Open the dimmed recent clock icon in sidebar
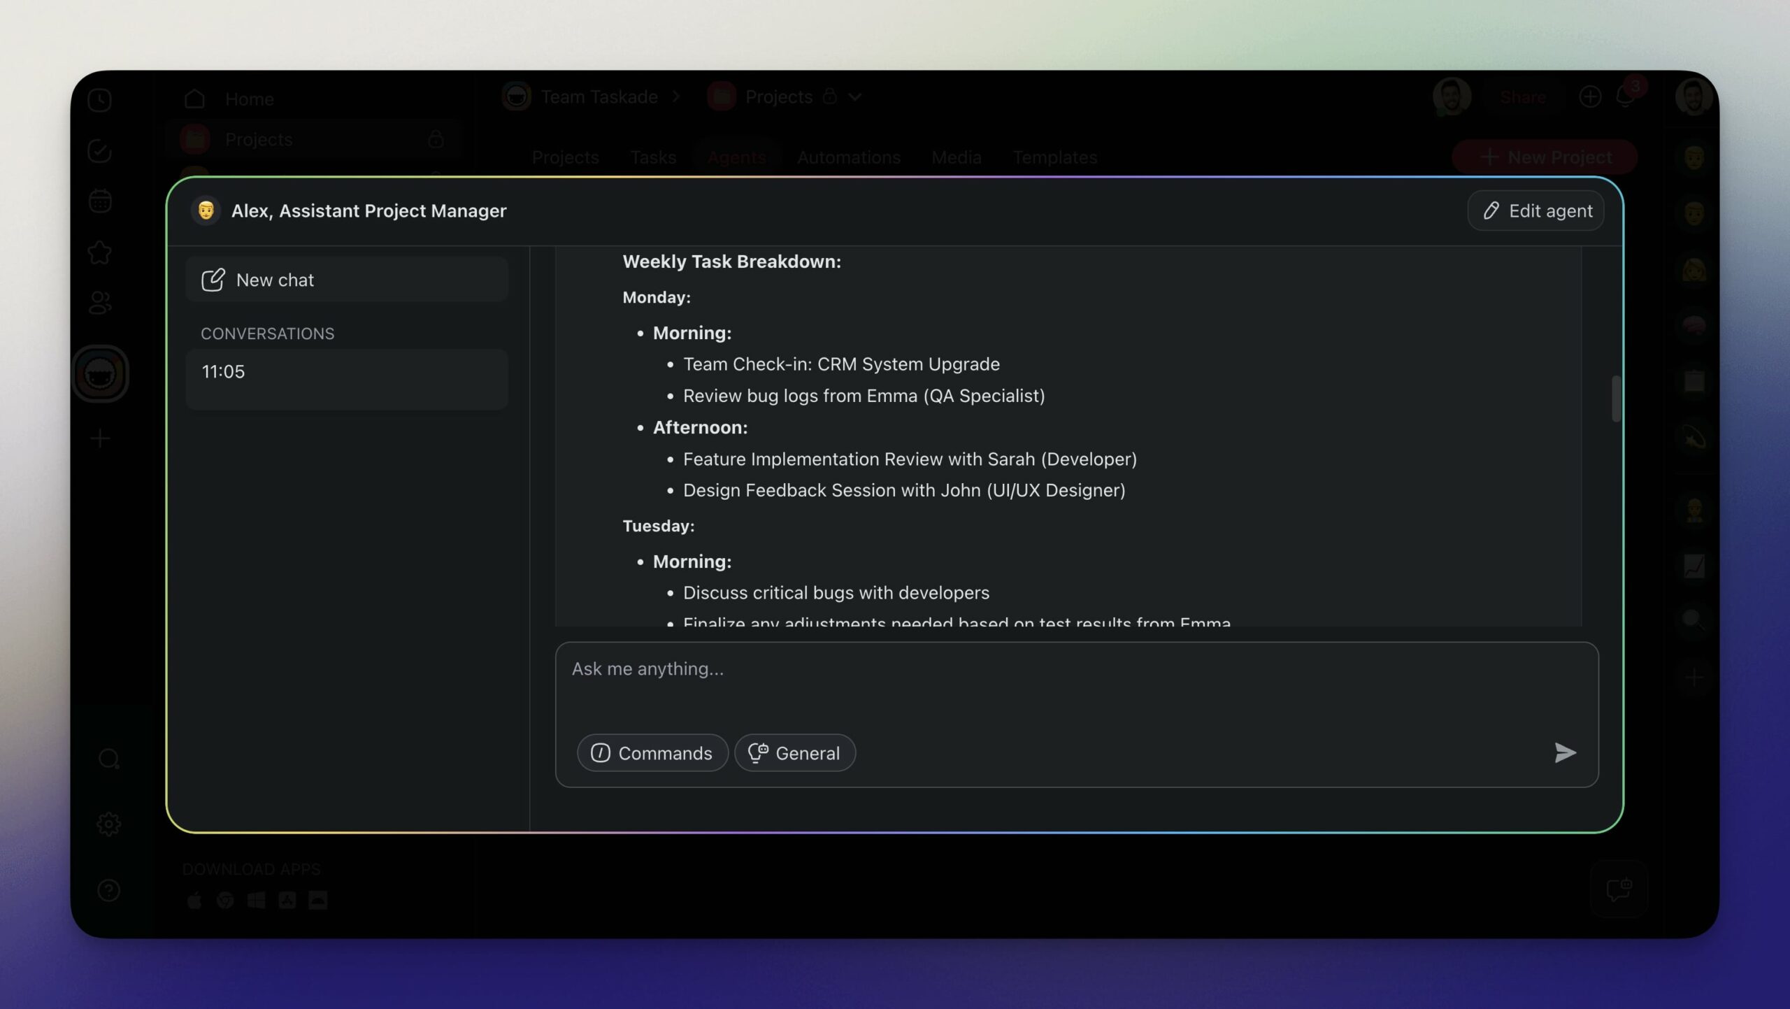 (100, 100)
